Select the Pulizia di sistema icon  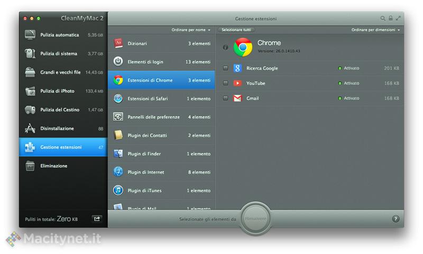click(30, 53)
